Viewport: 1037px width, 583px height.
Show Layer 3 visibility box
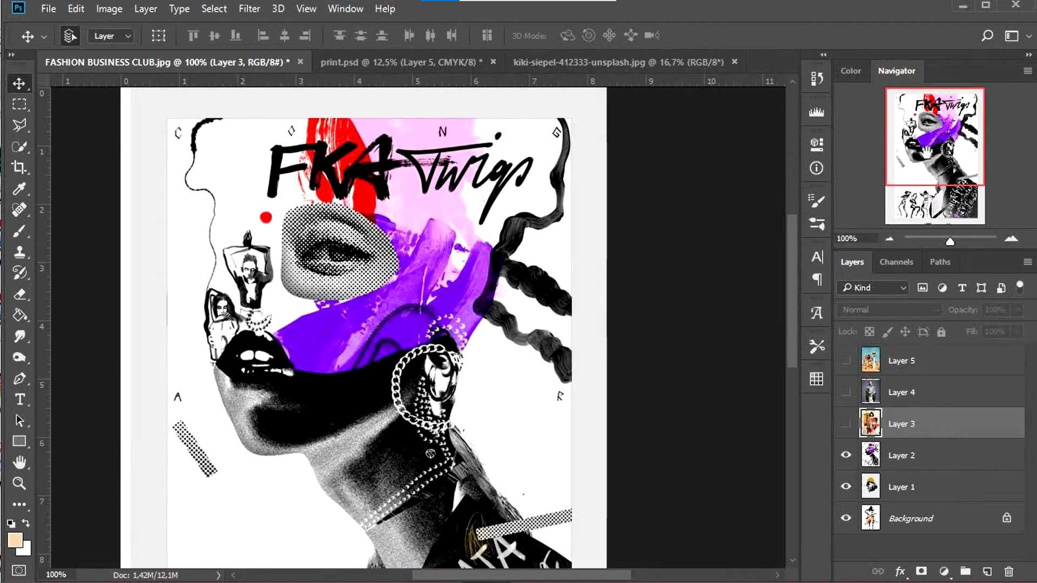846,423
